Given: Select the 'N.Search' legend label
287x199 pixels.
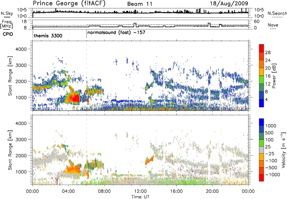Looking at the screenshot, I should 277,13.
